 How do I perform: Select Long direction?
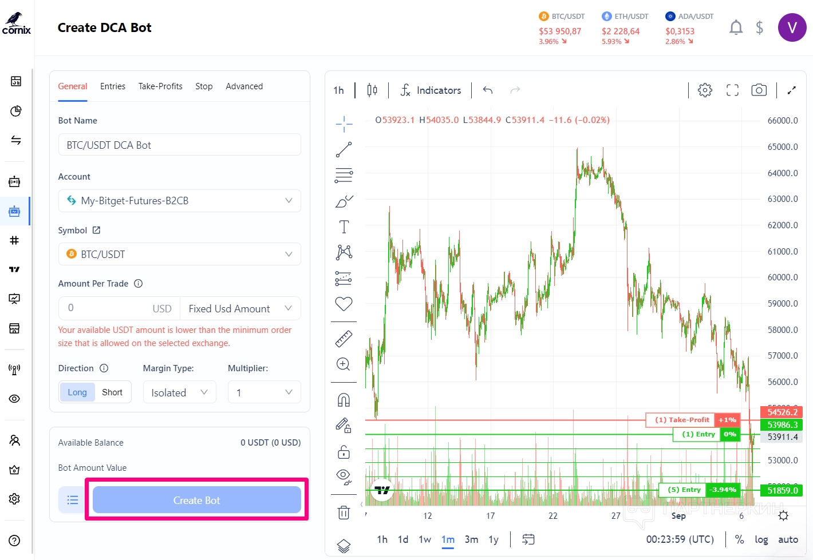(x=77, y=392)
